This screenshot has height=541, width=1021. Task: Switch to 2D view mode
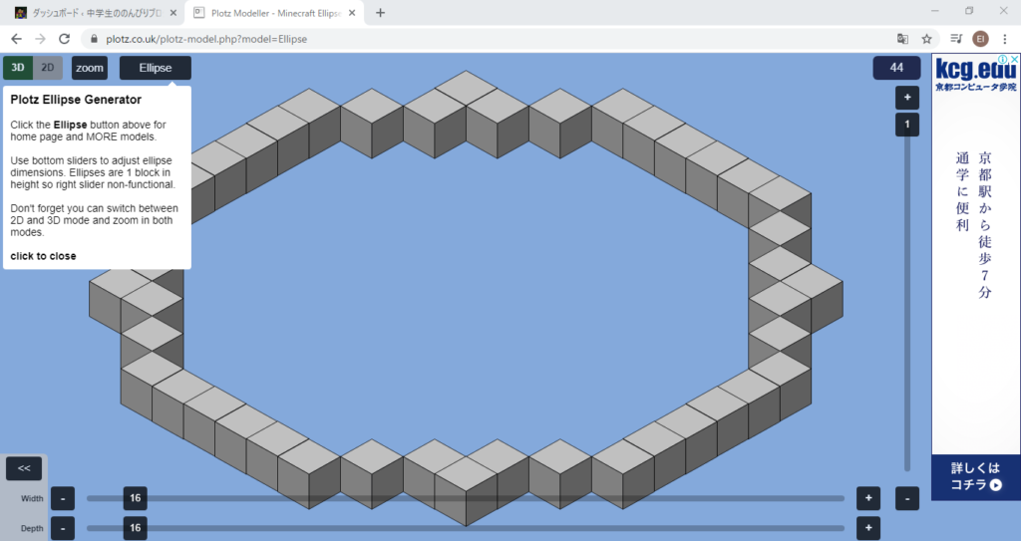click(48, 68)
